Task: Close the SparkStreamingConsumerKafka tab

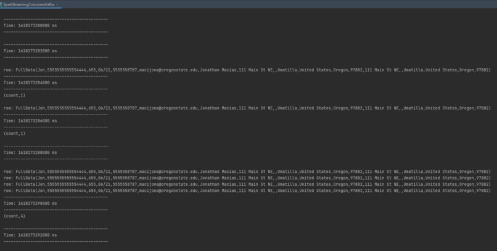Action: pyautogui.click(x=57, y=5)
